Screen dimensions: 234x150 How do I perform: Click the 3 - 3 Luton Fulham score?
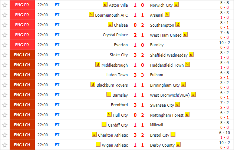pos(139,75)
